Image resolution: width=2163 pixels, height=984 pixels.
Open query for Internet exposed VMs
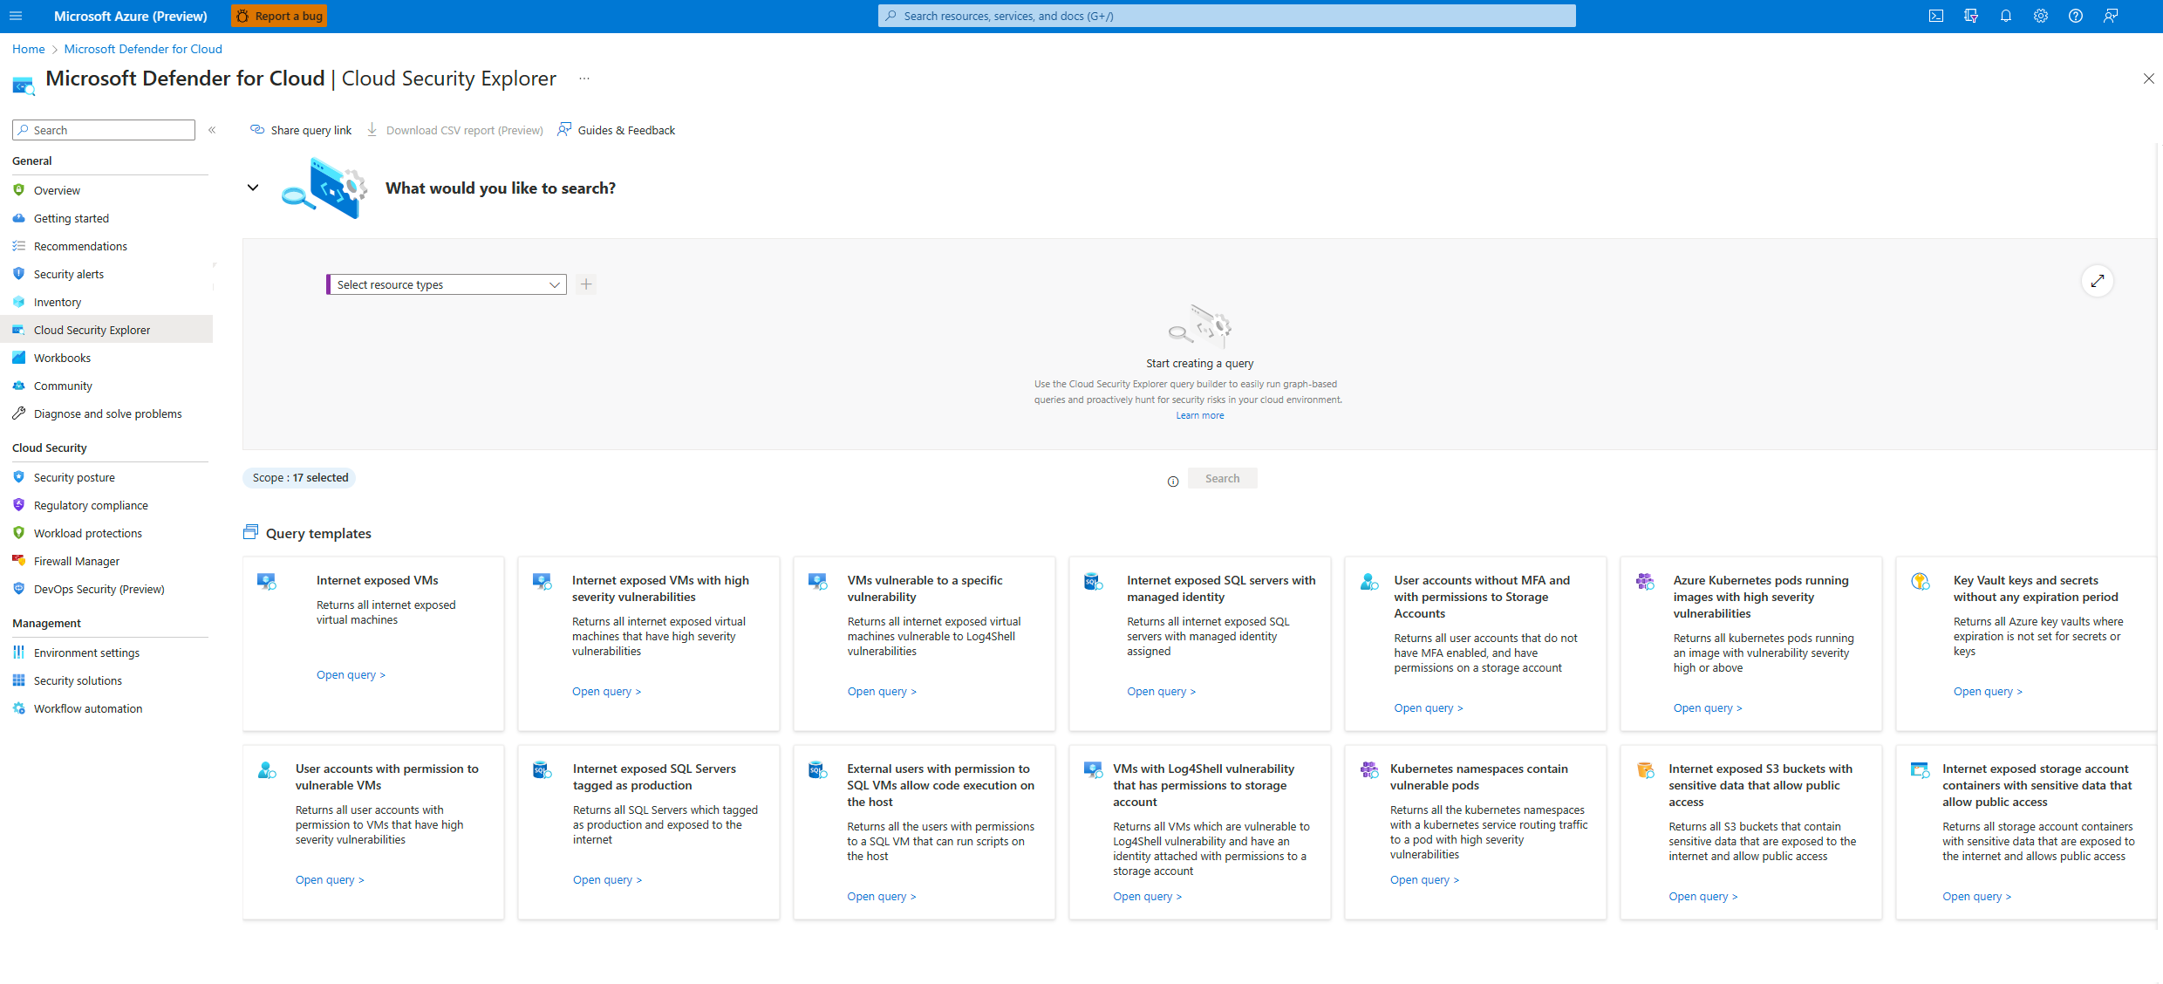pyautogui.click(x=349, y=675)
